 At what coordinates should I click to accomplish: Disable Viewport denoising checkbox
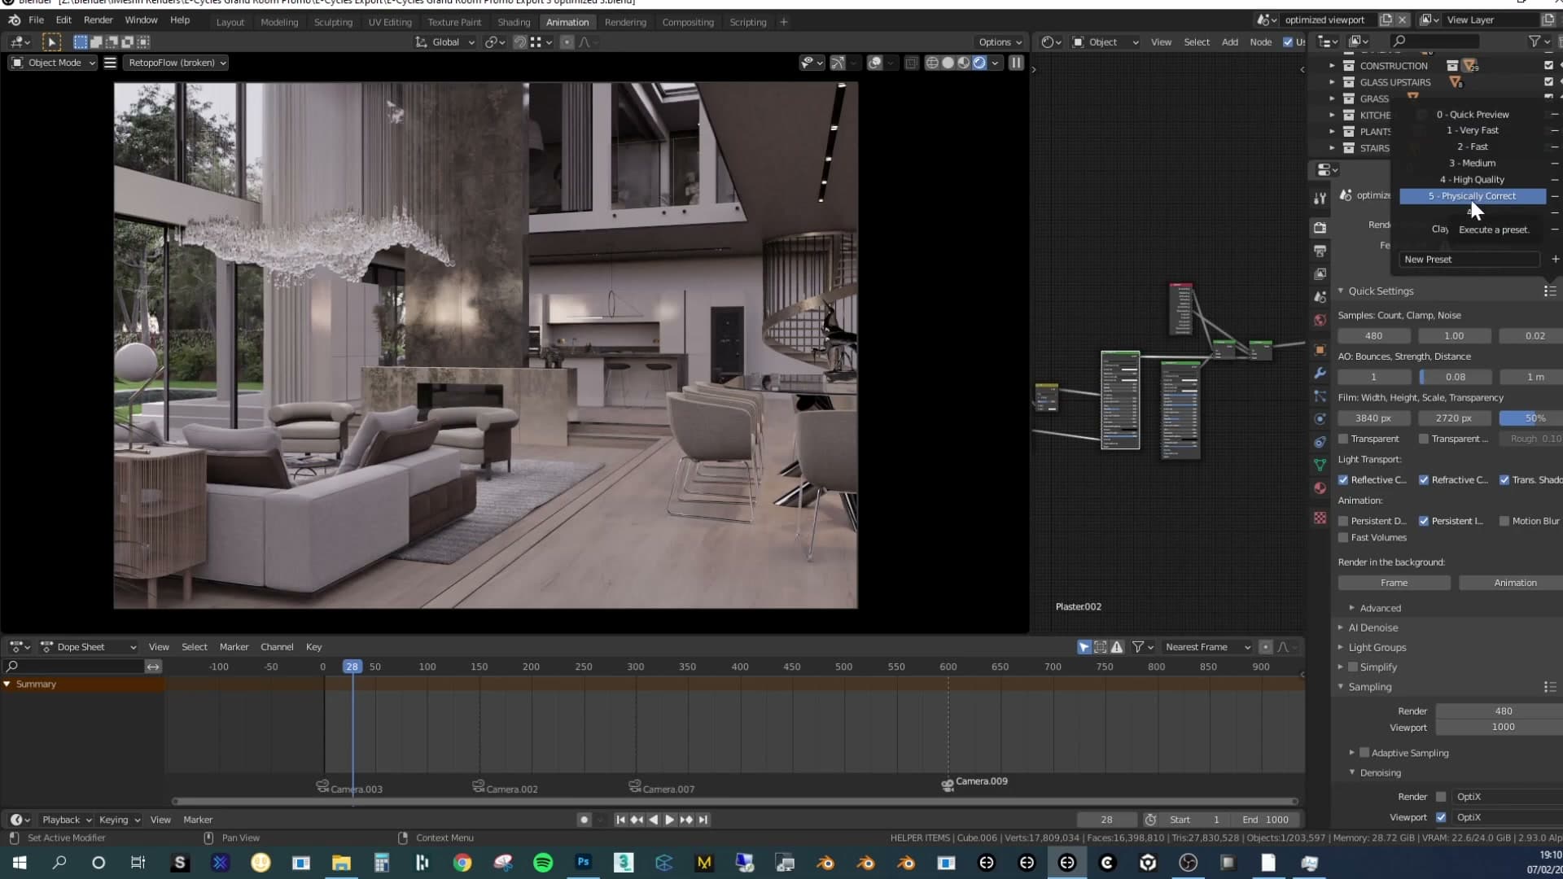pos(1442,817)
